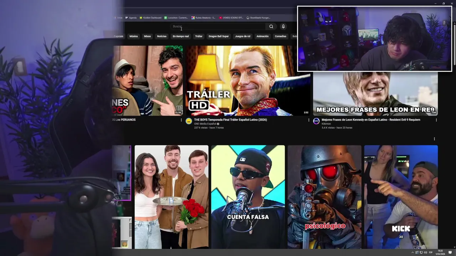Open the Ruleta Aleatoria bookmark
The height and width of the screenshot is (256, 456).
coord(203,18)
